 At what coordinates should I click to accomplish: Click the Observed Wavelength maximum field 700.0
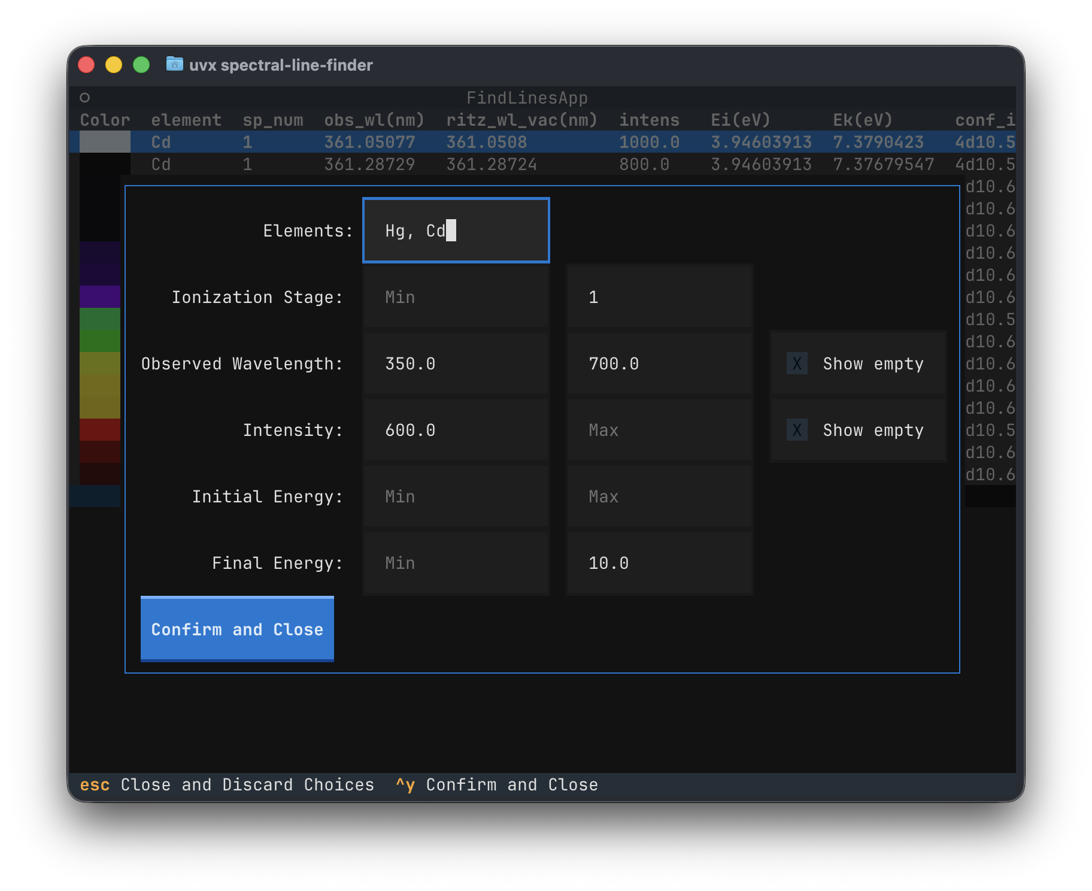click(x=659, y=363)
